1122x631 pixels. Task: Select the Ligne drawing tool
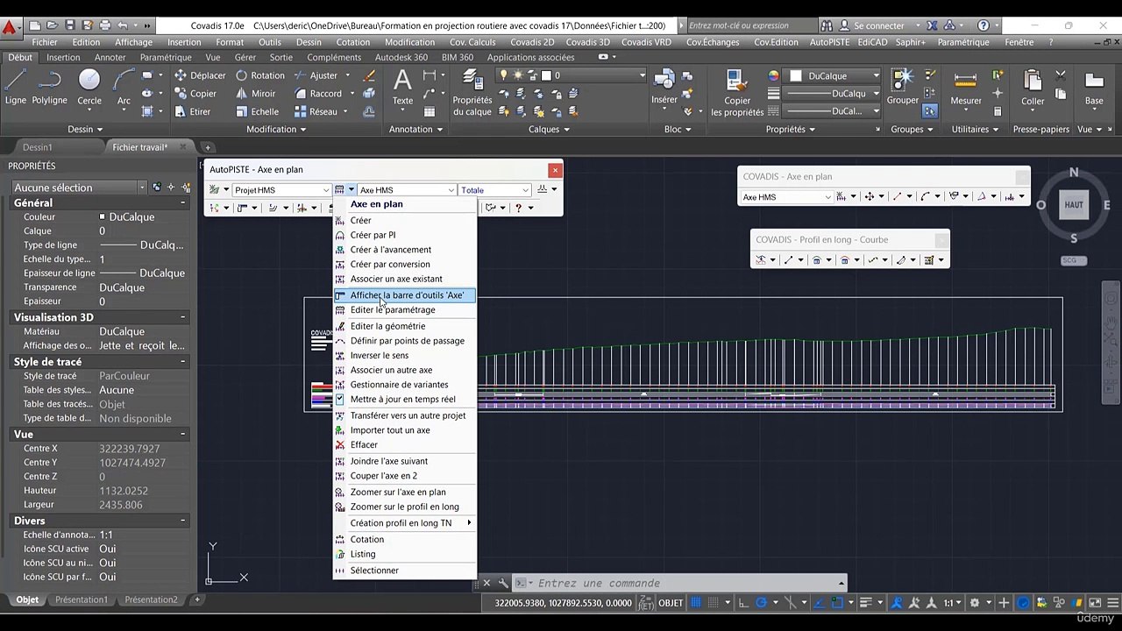pyautogui.click(x=16, y=89)
